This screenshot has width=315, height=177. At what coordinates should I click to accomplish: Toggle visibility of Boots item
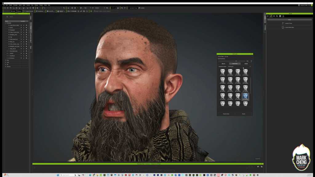21,28
